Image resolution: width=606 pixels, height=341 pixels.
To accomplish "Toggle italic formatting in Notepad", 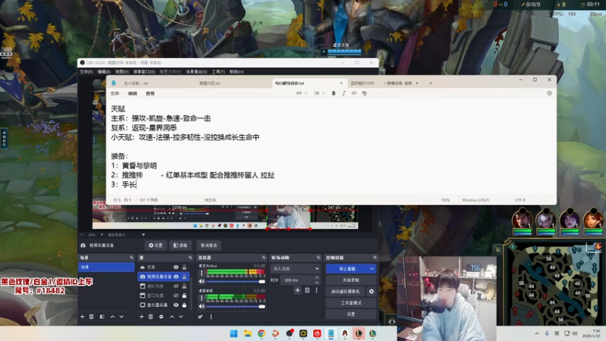I will (x=344, y=93).
